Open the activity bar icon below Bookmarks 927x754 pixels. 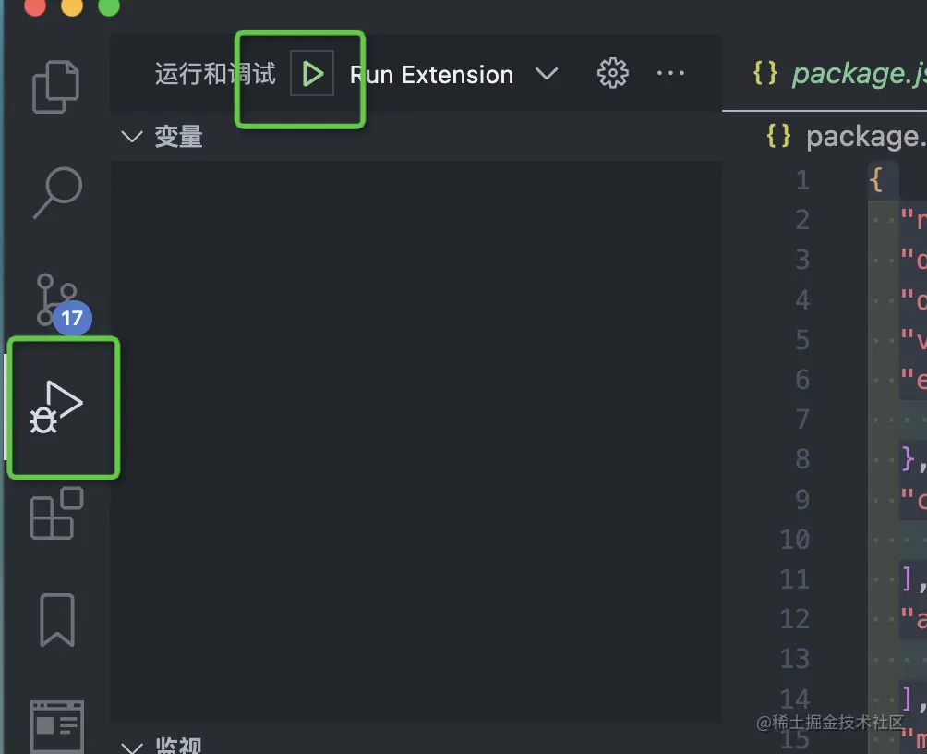57,726
